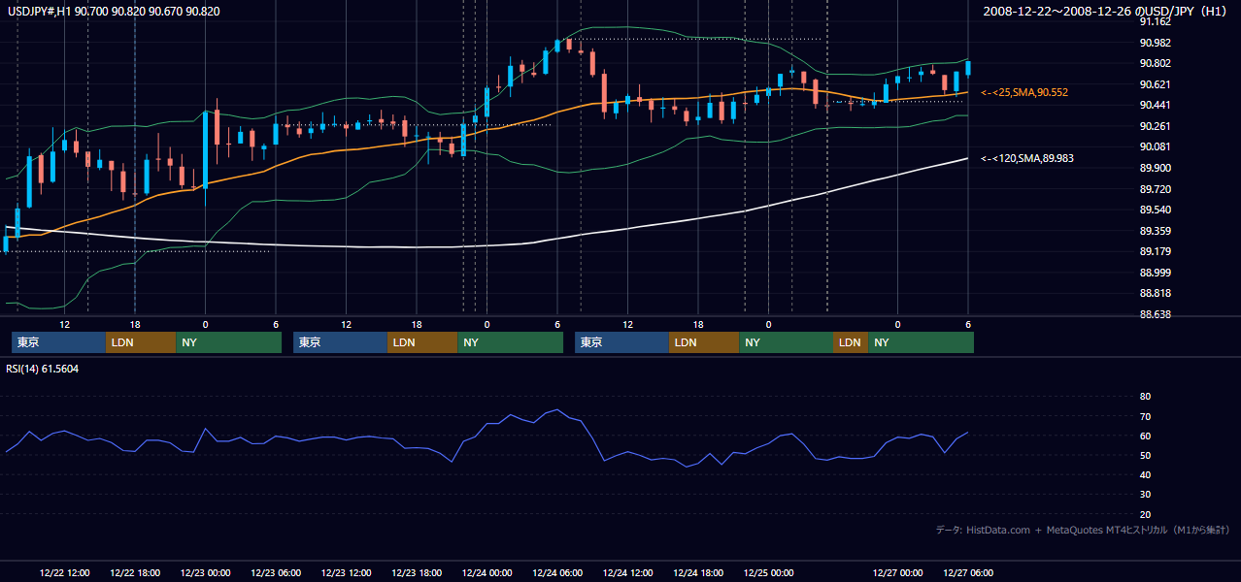Click the 12/22 12:00 time axis label
This screenshot has height=582, width=1241.
coord(65,572)
